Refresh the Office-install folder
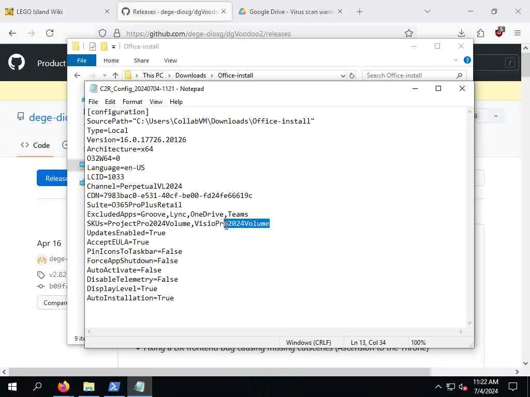This screenshot has height=397, width=530. click(x=352, y=75)
